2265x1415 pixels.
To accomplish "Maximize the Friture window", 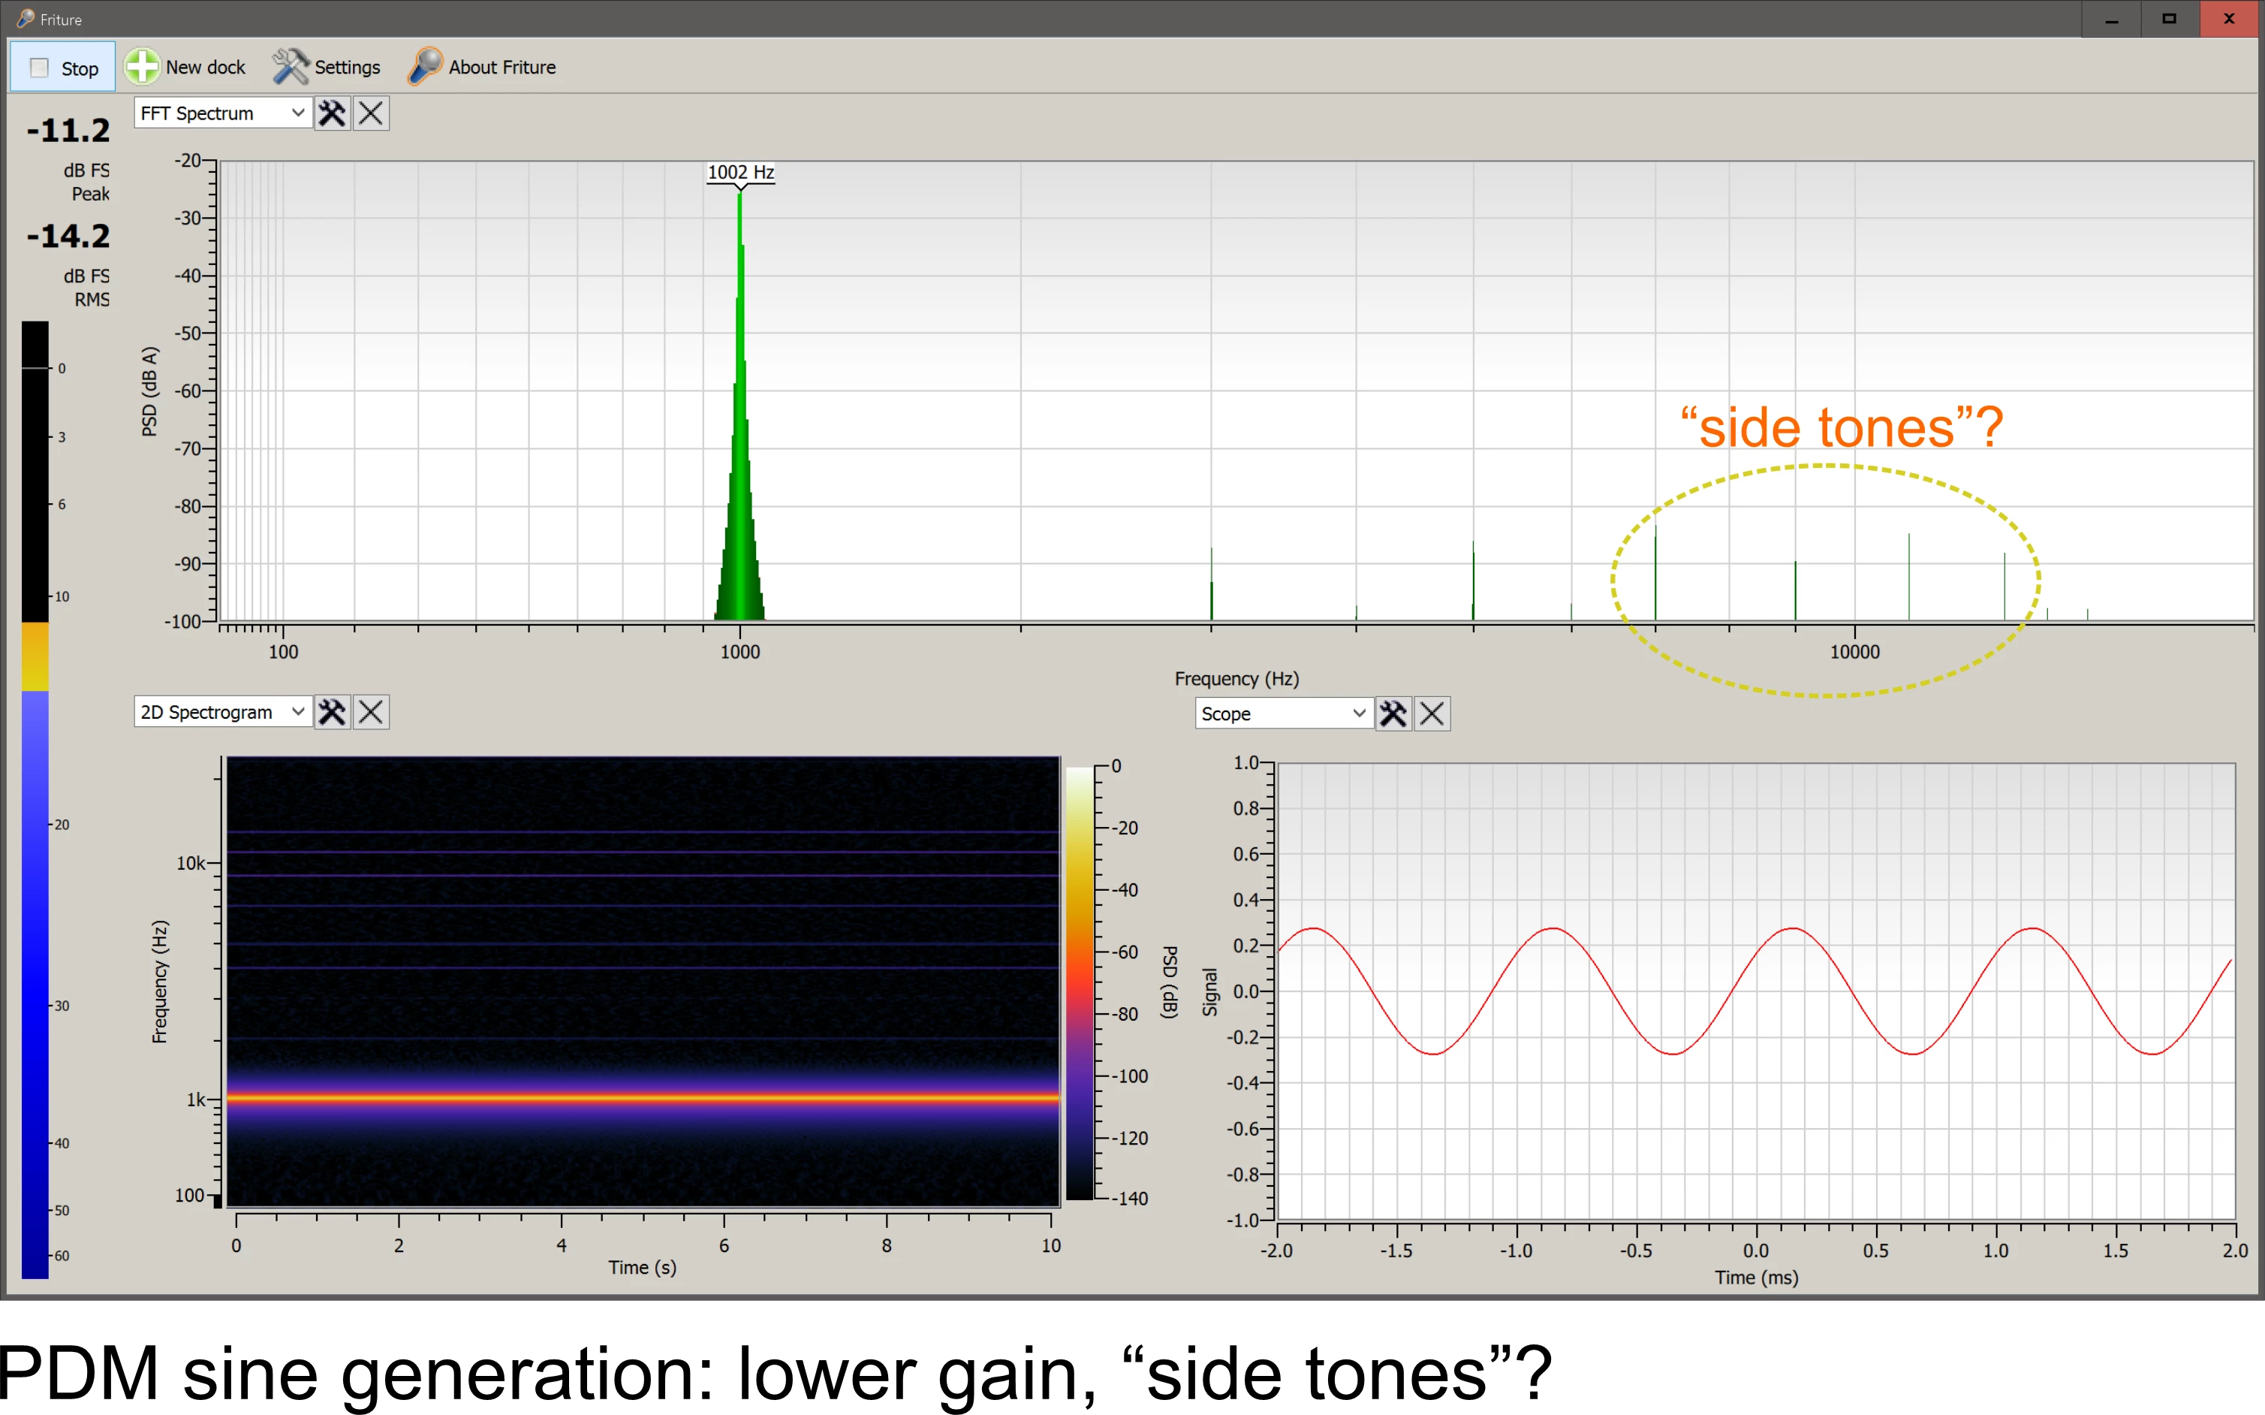I will pyautogui.click(x=2170, y=19).
